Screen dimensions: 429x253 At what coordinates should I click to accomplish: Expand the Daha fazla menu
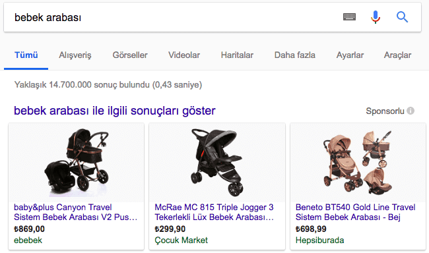(294, 55)
